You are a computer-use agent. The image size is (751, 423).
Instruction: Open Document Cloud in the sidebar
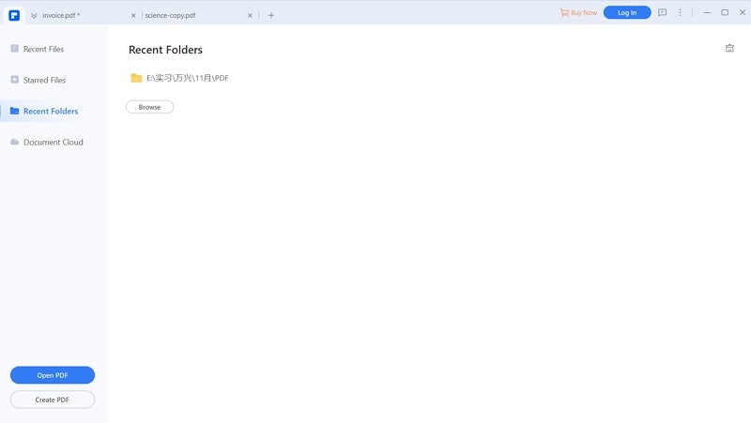tap(45, 143)
